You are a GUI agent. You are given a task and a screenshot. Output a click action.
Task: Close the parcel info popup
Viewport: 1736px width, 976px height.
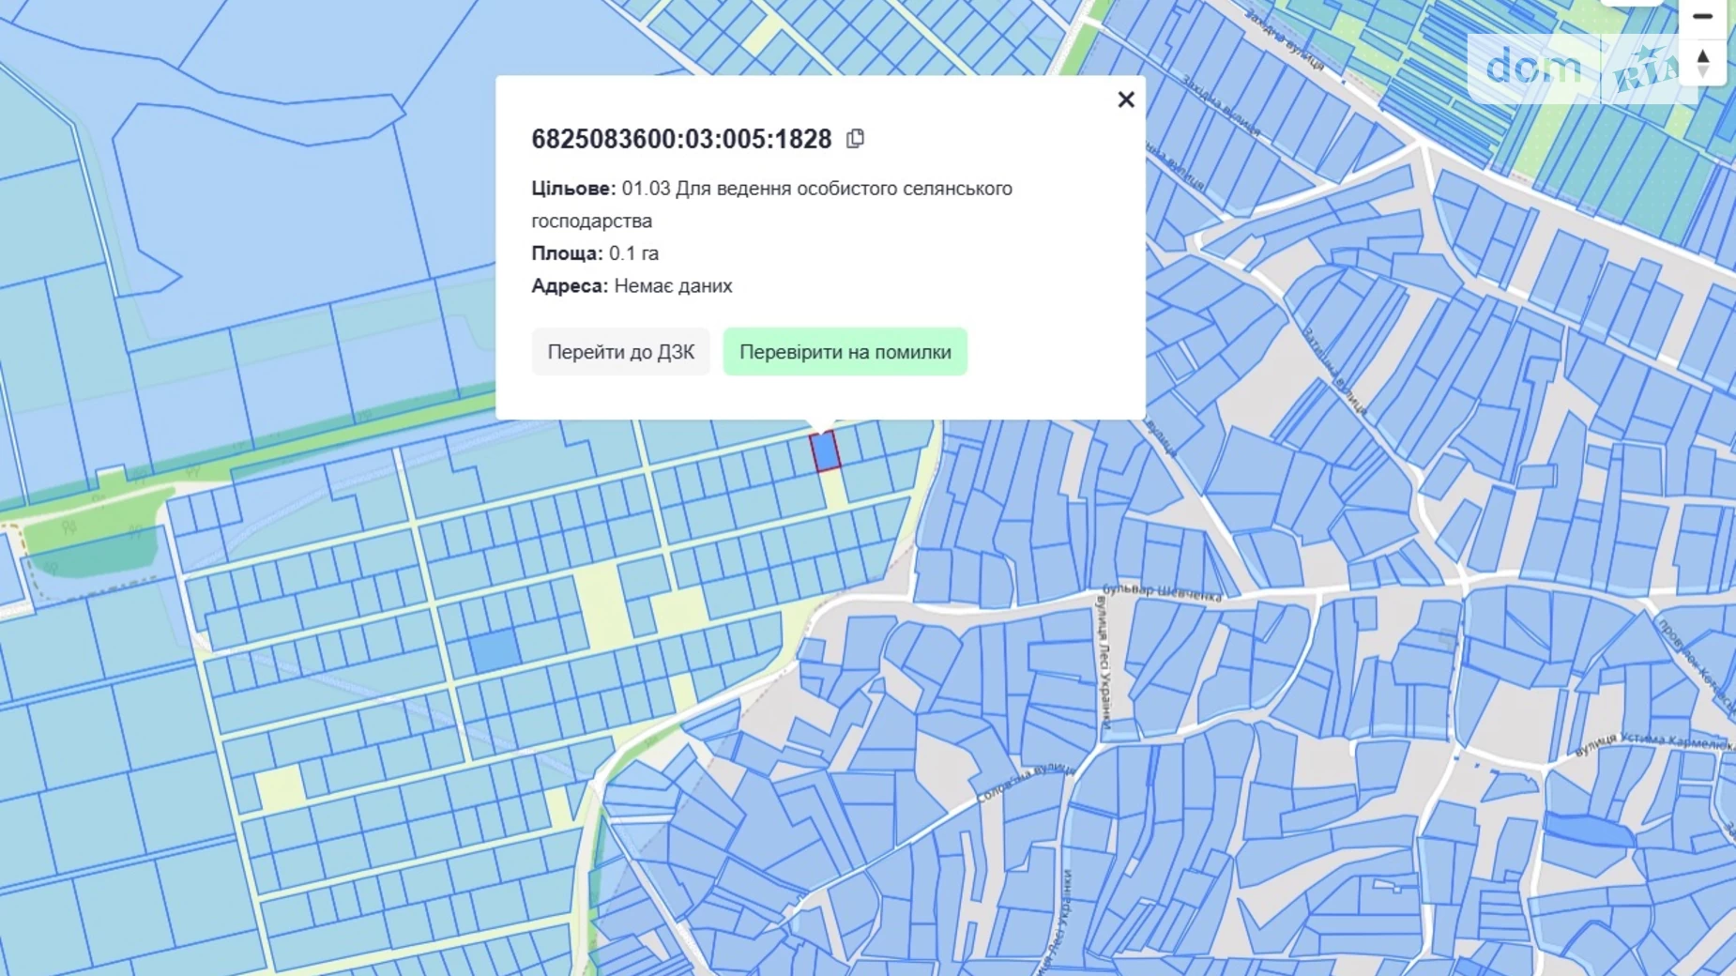1125,99
